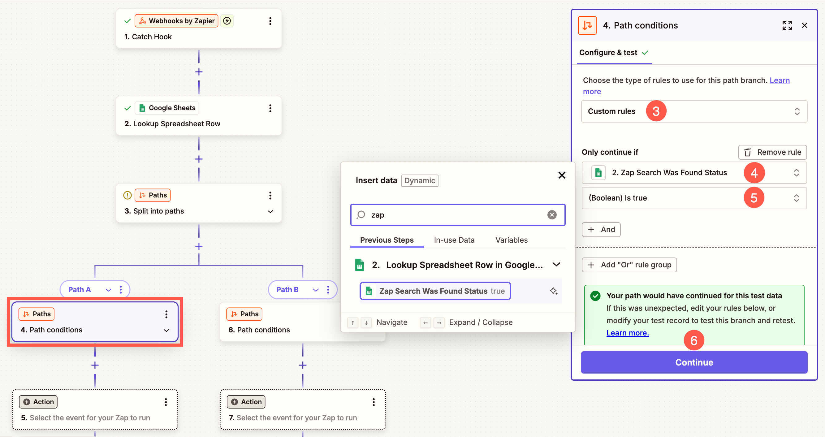Open the Path A three-dot menu
Viewport: 825px width, 437px height.
coord(120,290)
